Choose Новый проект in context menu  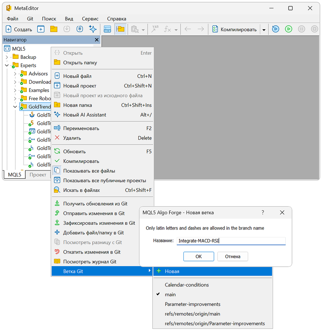pyautogui.click(x=102, y=86)
